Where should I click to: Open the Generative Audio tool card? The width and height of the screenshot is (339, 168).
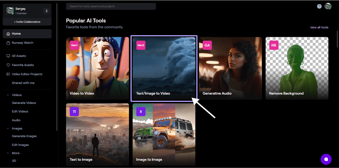tap(231, 68)
